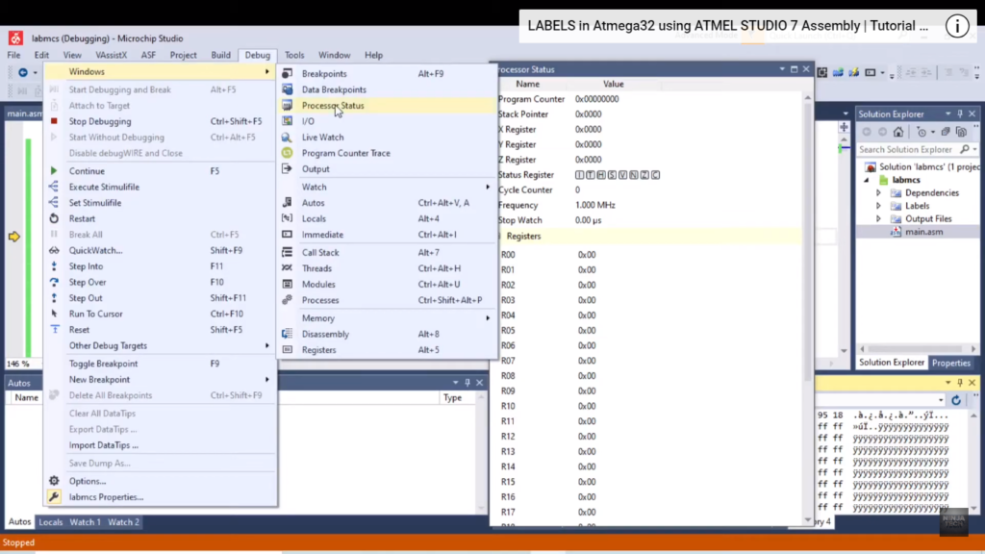This screenshot has width=985, height=554.
Task: Click the I/O window icon
Action: (287, 121)
